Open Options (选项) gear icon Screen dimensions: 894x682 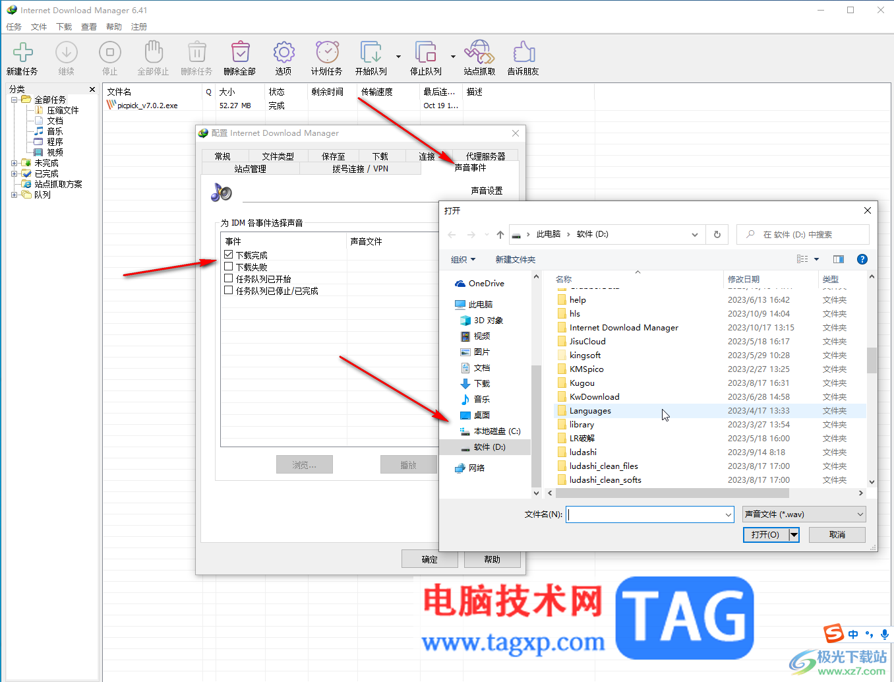[x=283, y=52]
